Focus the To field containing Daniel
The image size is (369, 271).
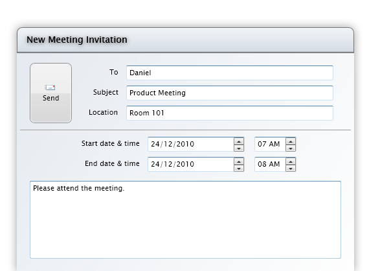click(230, 73)
